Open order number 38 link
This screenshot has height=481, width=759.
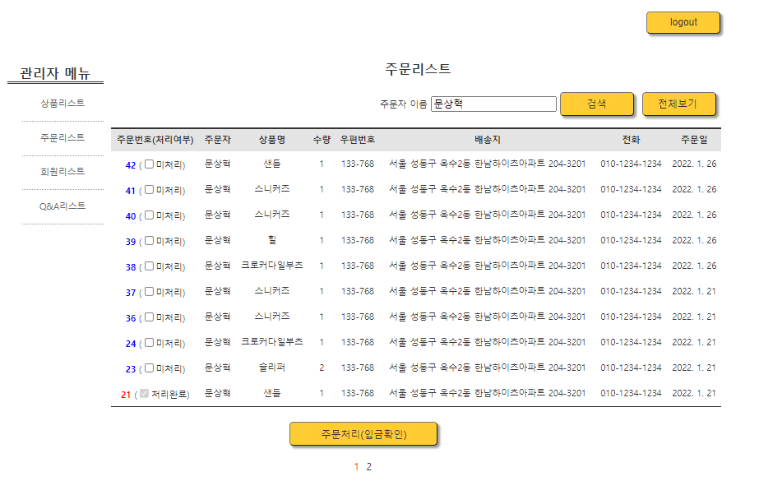pos(131,267)
